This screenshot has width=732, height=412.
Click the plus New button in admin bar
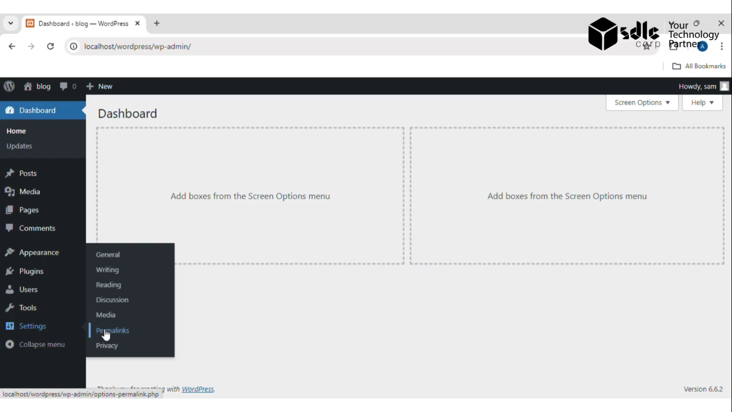pos(99,86)
